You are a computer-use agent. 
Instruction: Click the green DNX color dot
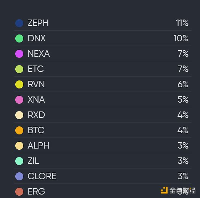coord(19,38)
